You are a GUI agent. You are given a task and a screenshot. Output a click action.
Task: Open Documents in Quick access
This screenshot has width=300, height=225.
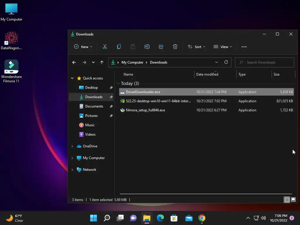pos(91,106)
